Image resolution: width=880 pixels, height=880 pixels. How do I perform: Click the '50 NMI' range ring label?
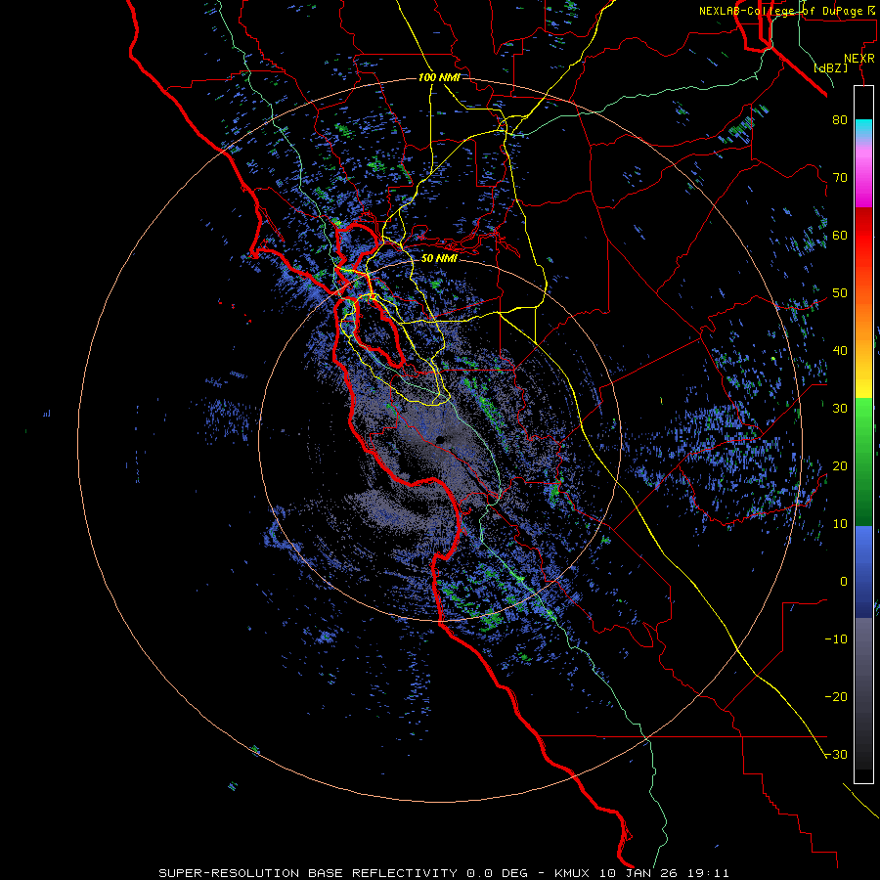(x=439, y=258)
